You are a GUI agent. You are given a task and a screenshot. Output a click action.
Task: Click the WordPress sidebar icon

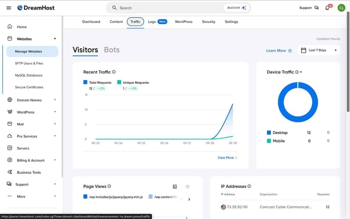coord(10,112)
